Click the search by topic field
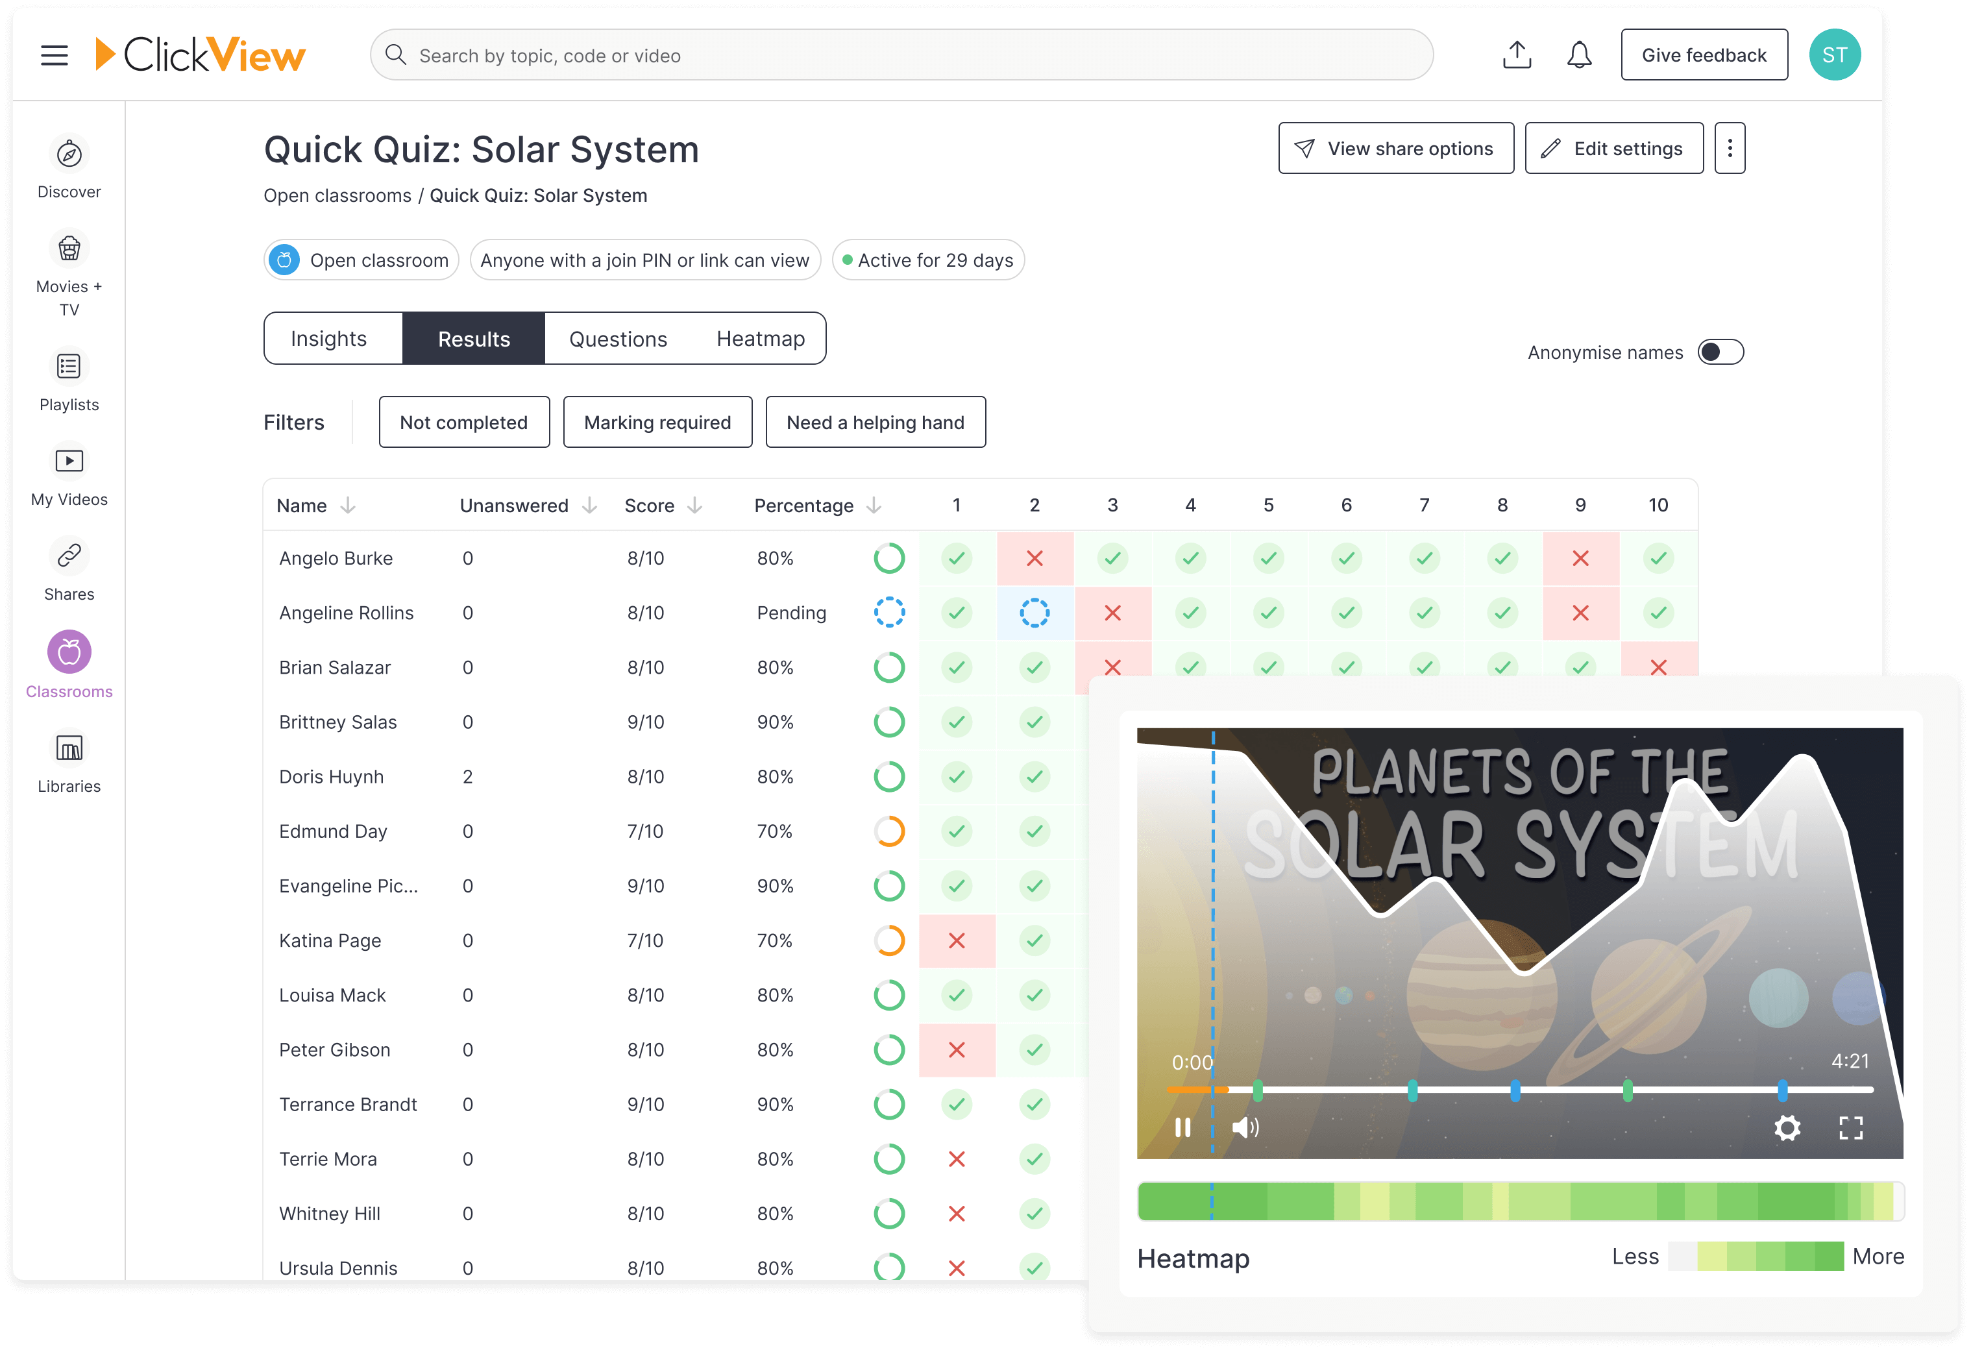Image resolution: width=1971 pixels, height=1350 pixels. (x=901, y=55)
